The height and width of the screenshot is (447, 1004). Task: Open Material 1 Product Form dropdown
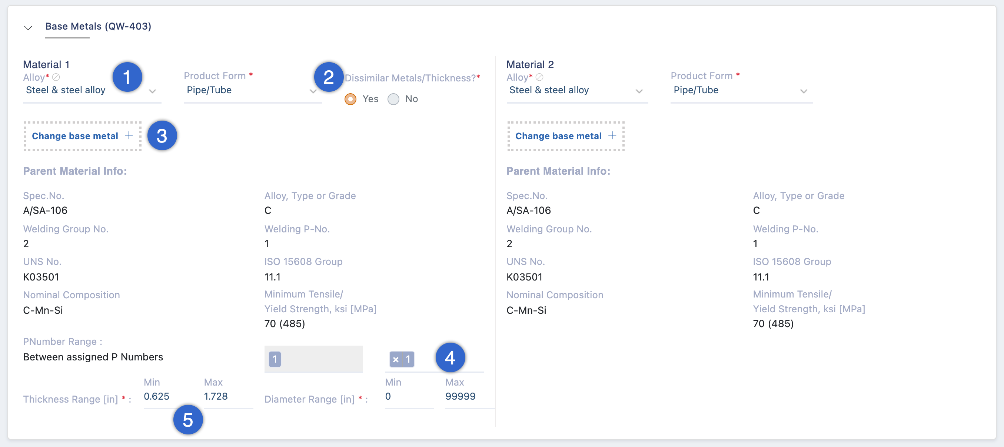pos(253,90)
